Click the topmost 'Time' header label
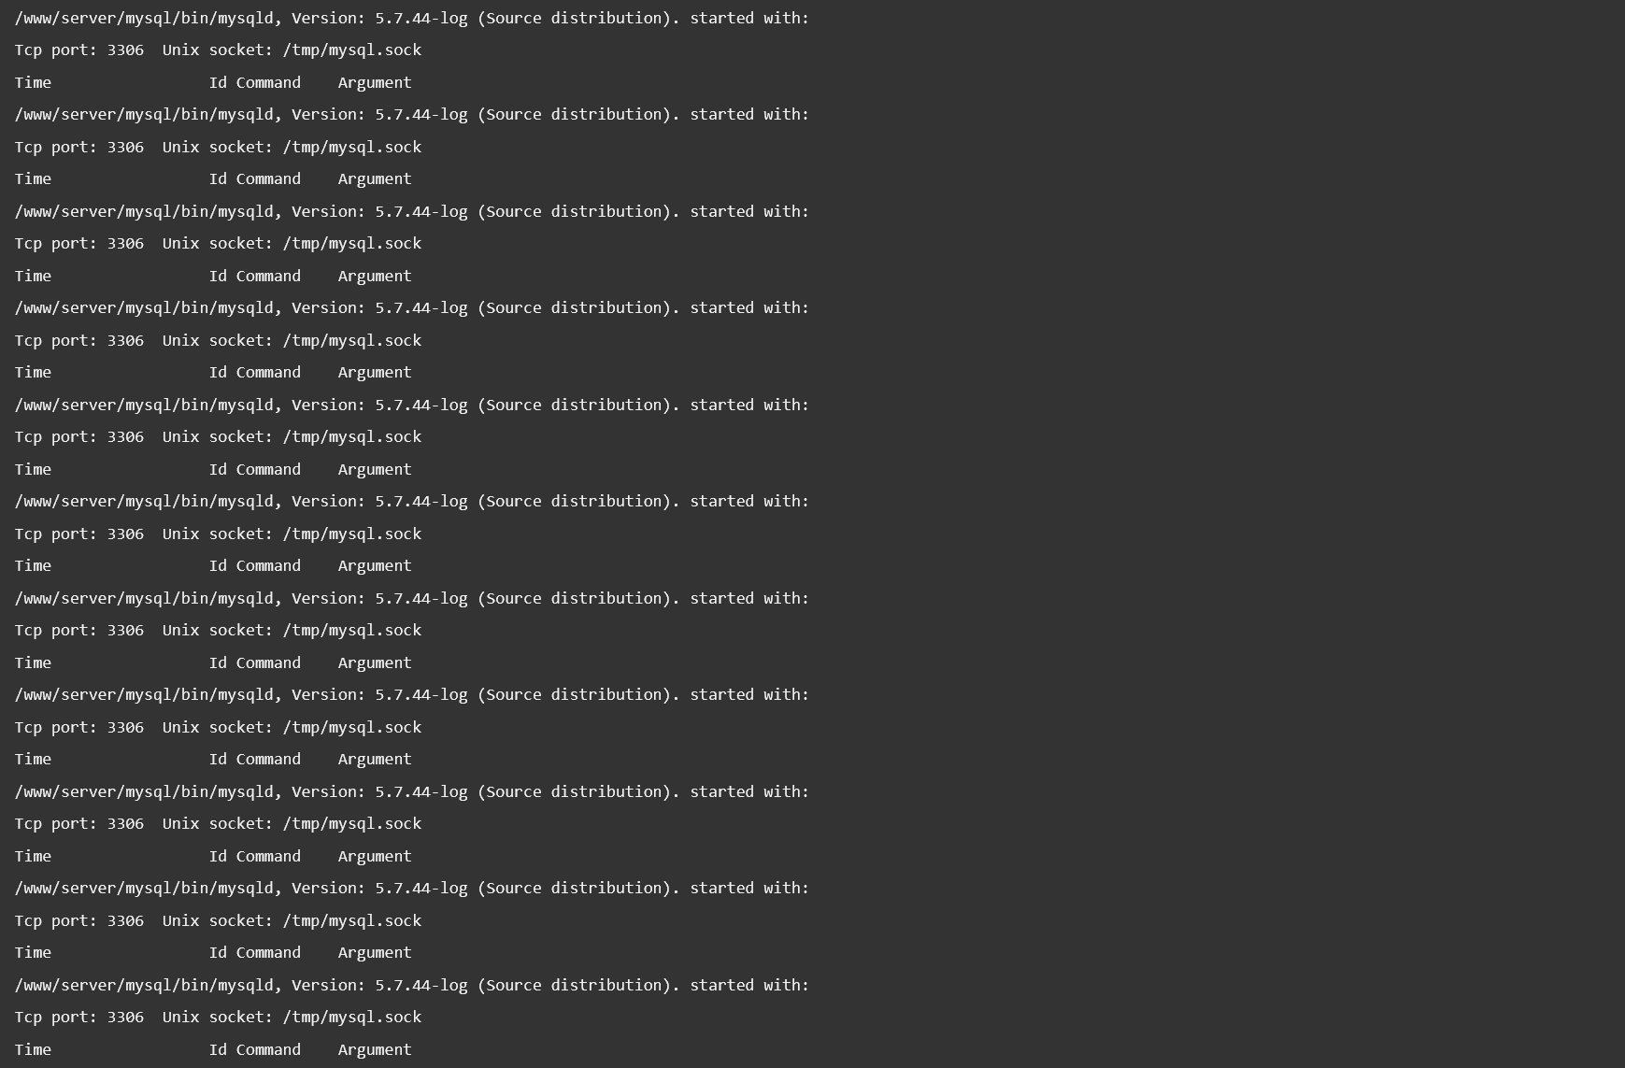This screenshot has height=1068, width=1625. click(33, 83)
